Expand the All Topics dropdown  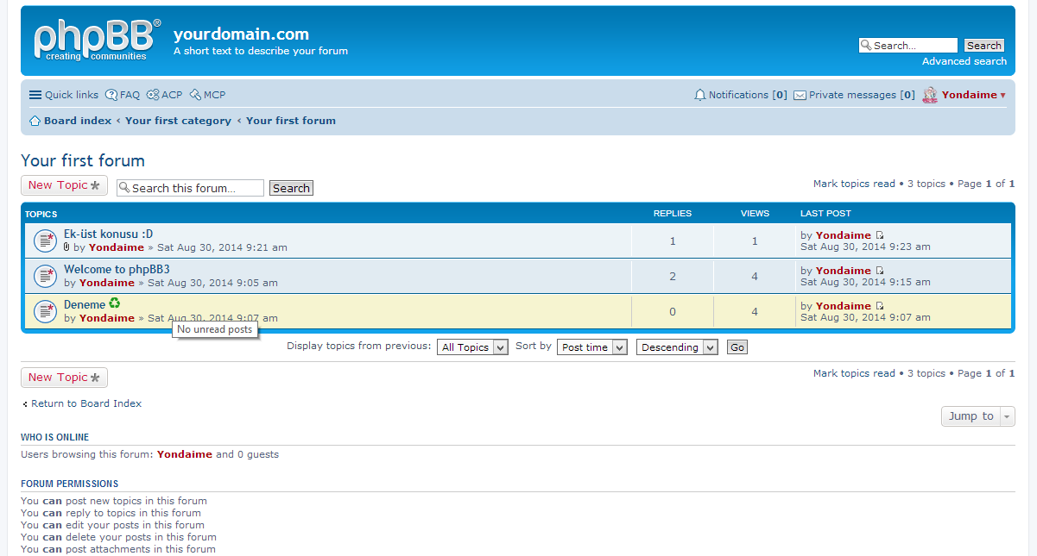[x=472, y=347]
